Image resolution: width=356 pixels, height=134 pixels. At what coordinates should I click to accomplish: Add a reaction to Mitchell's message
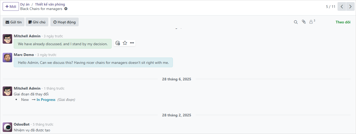tap(118, 43)
